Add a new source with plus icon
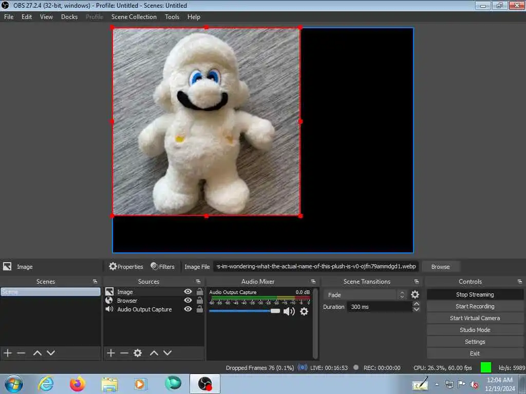Viewport: 526px width, 394px height. [x=111, y=353]
